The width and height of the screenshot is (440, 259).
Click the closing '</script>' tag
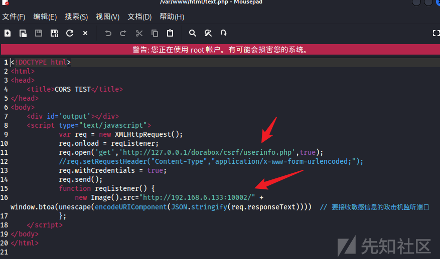click(45, 225)
